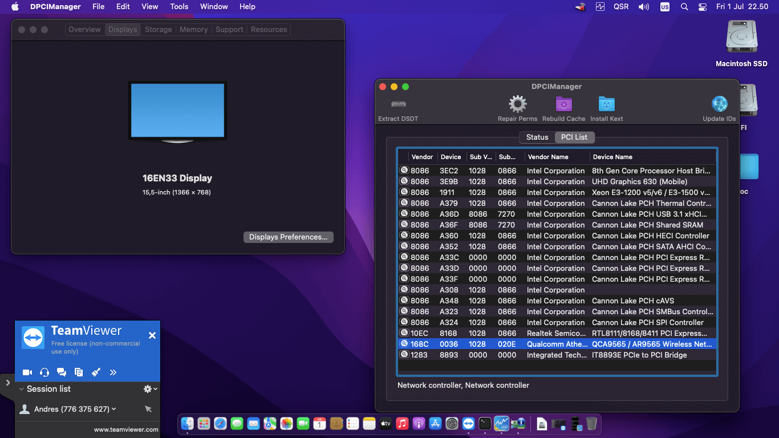Image resolution: width=779 pixels, height=438 pixels.
Task: Open TeamViewer from the Dock
Action: 468,423
